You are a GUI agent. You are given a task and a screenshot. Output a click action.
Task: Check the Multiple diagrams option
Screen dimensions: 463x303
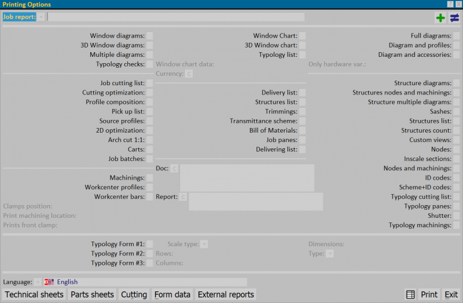coord(150,54)
